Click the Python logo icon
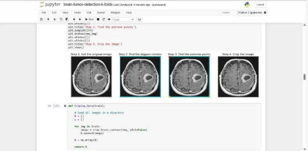Viewport: 308px width, 151px height. pyautogui.click(x=247, y=5)
